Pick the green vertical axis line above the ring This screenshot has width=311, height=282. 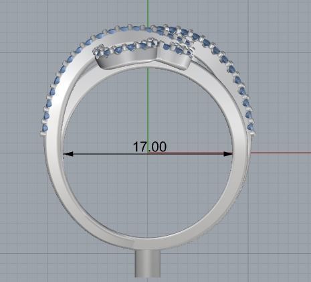click(148, 13)
